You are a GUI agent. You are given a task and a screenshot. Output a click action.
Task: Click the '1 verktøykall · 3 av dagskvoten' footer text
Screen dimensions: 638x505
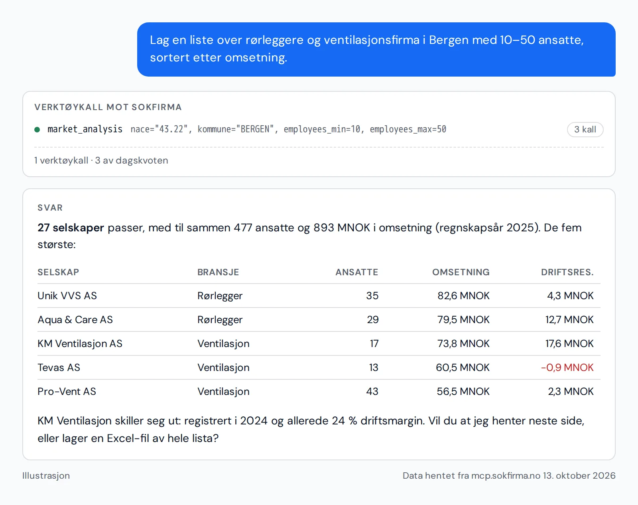point(101,160)
